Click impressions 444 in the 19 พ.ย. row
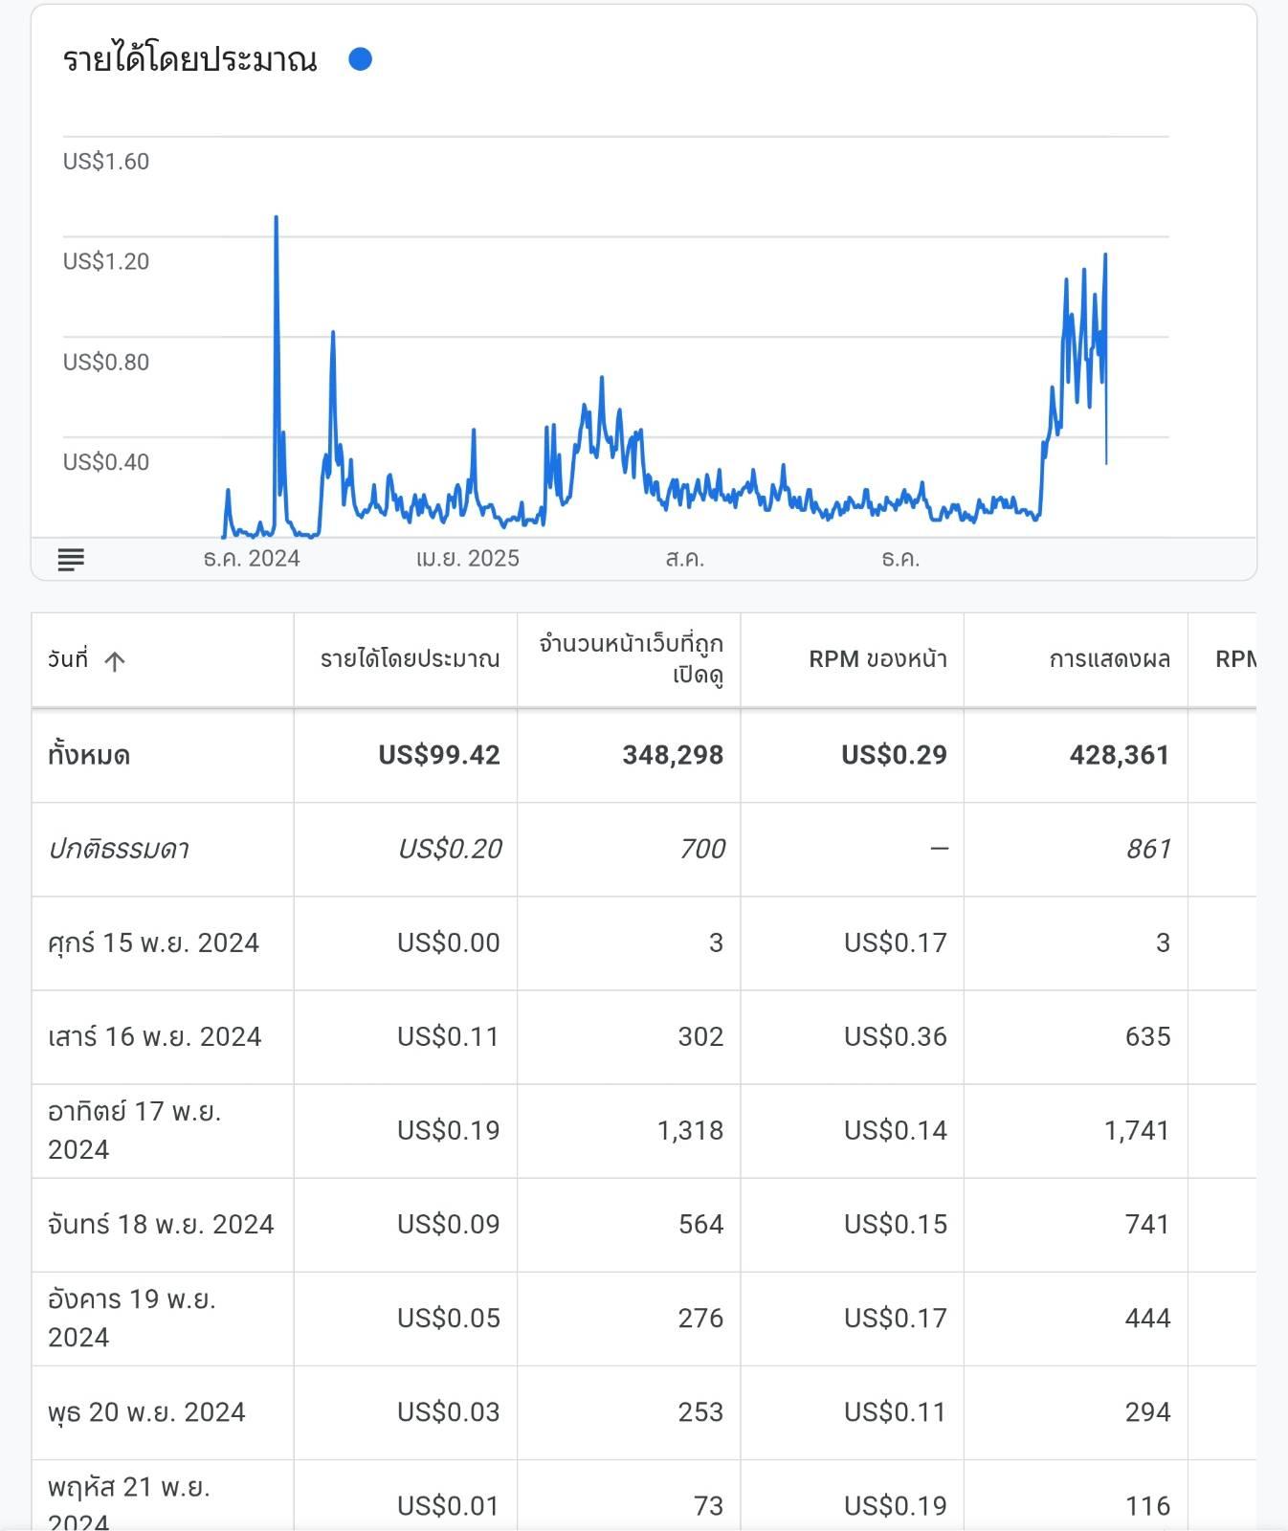Screen dimensions: 1288x1531 point(1147,1318)
